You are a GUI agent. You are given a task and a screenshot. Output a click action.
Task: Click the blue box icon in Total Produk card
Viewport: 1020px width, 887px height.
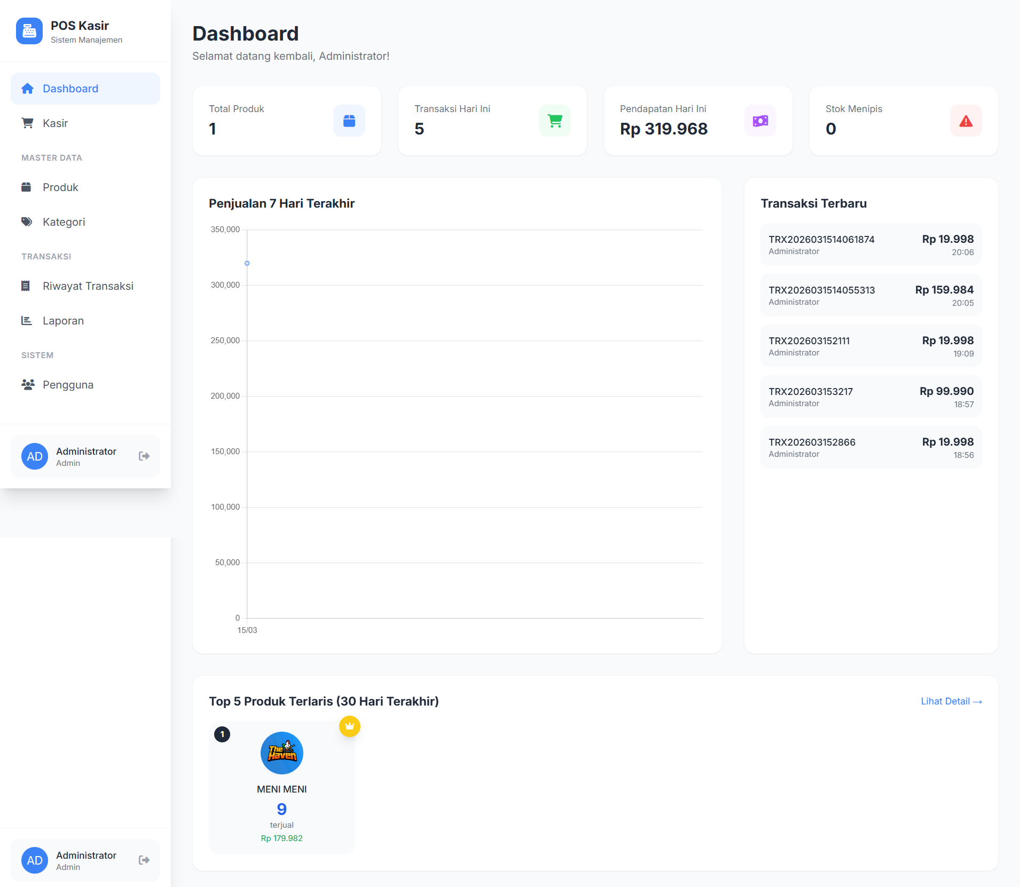pos(349,121)
